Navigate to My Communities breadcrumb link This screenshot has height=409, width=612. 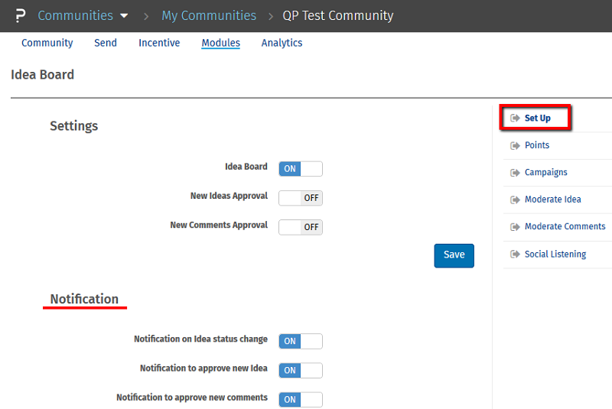coord(209,16)
